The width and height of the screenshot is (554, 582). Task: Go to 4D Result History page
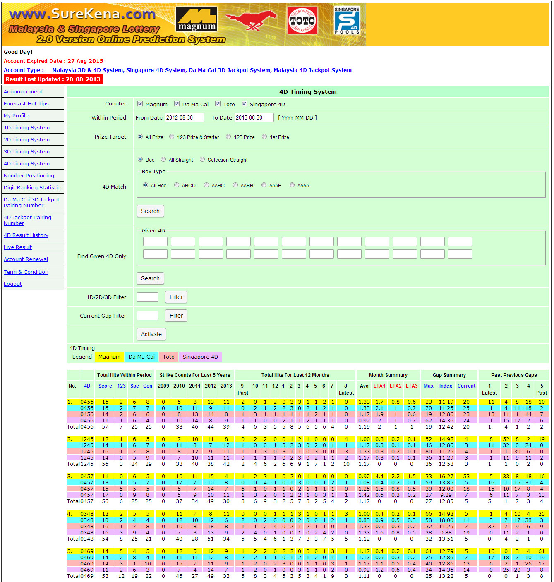click(26, 235)
